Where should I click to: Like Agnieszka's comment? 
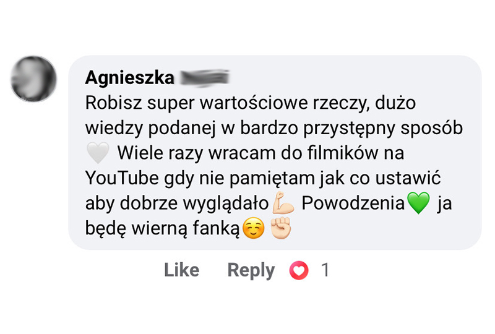click(x=181, y=270)
